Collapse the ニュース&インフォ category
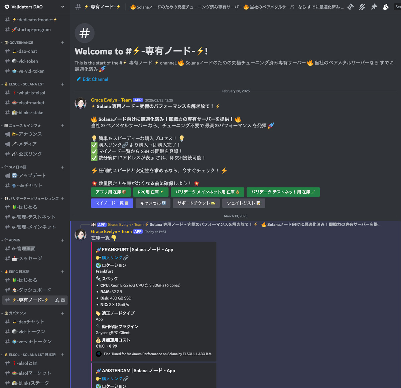401x388 pixels. 22,126
